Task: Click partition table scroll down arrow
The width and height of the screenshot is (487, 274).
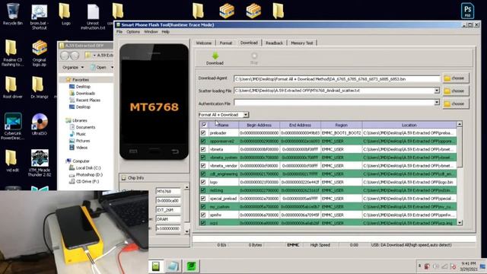Action: [460, 223]
